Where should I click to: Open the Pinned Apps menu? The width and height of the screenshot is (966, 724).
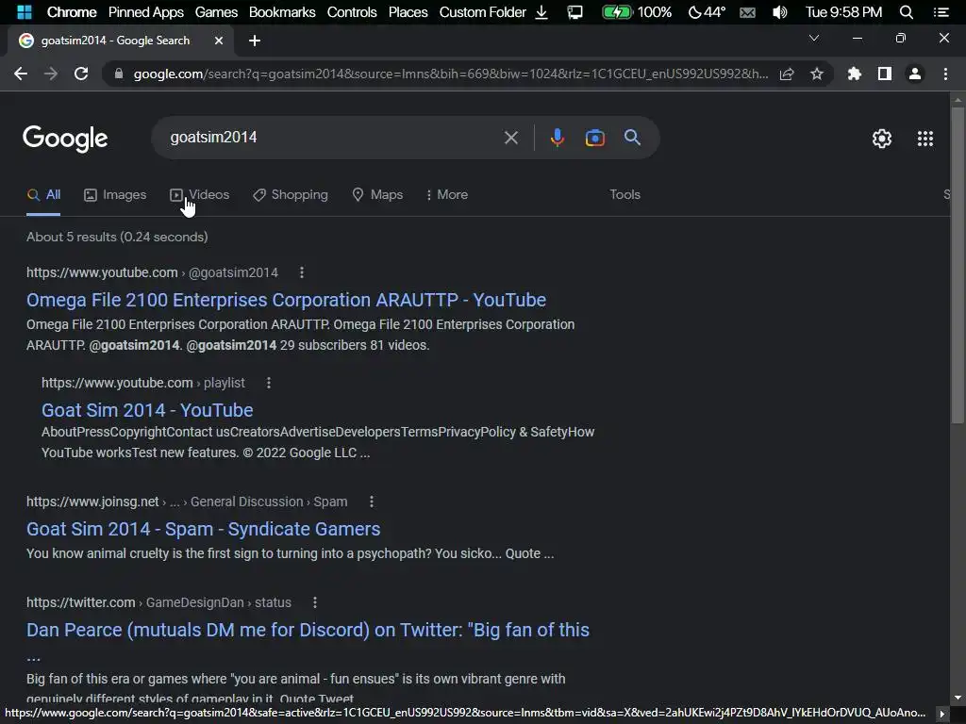[146, 11]
